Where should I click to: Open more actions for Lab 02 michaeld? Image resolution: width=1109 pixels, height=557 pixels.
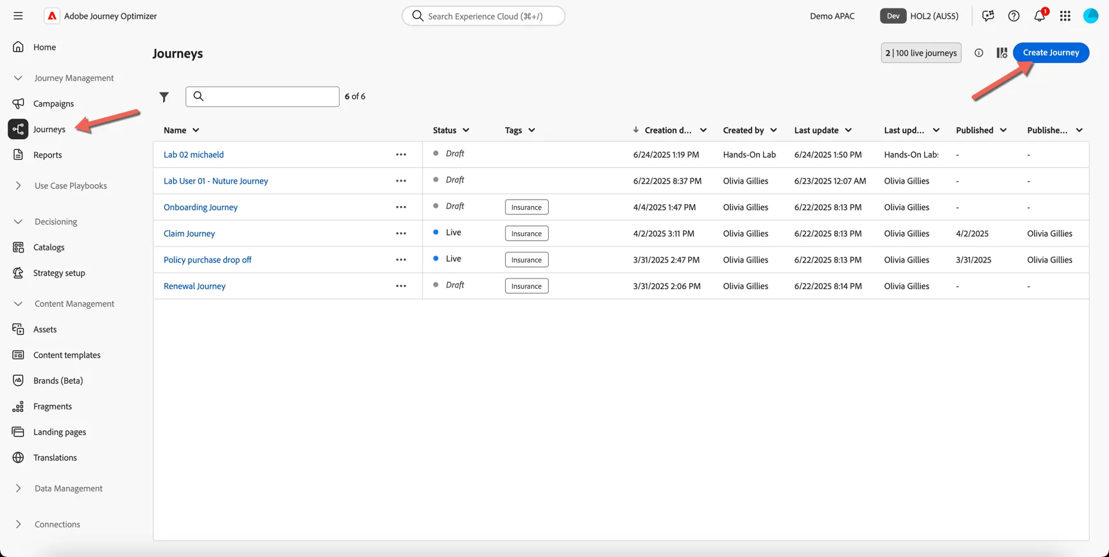[401, 155]
